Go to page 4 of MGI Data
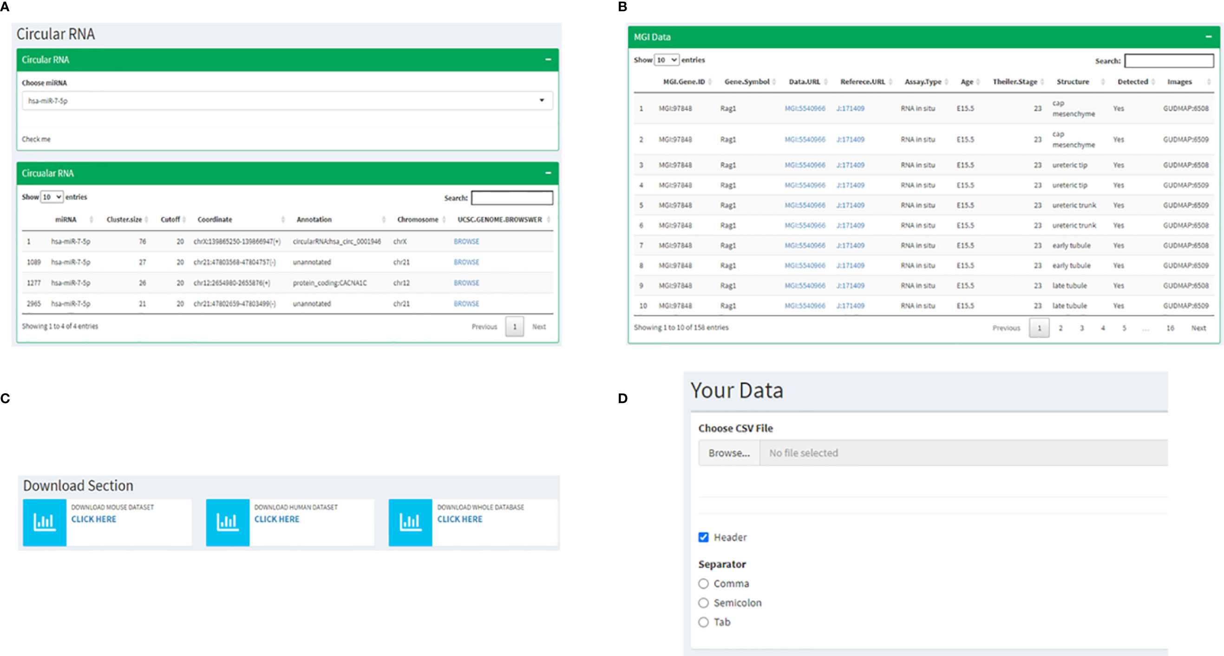The image size is (1224, 656). [1103, 328]
